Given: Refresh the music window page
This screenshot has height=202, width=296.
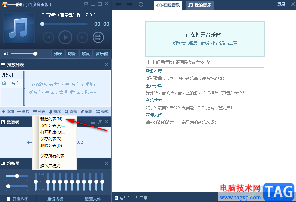Looking at the screenshot, I should [x=141, y=4].
